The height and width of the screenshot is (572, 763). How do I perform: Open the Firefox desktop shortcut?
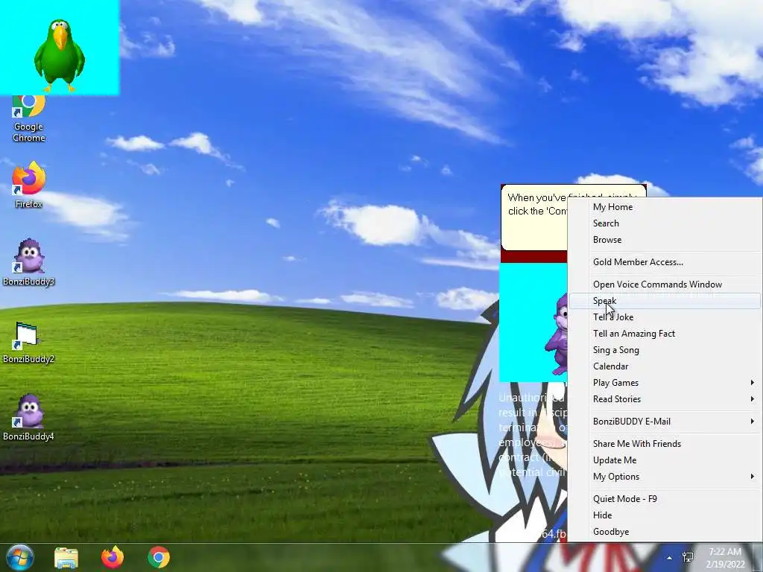click(x=29, y=185)
